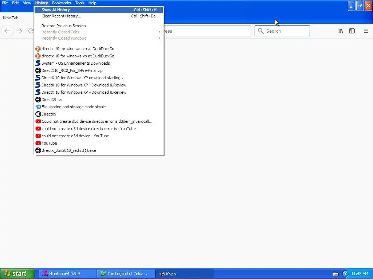373x279 pixels.
Task: Open 'could not create d3d device - YouTube' entry
Action: (99, 136)
